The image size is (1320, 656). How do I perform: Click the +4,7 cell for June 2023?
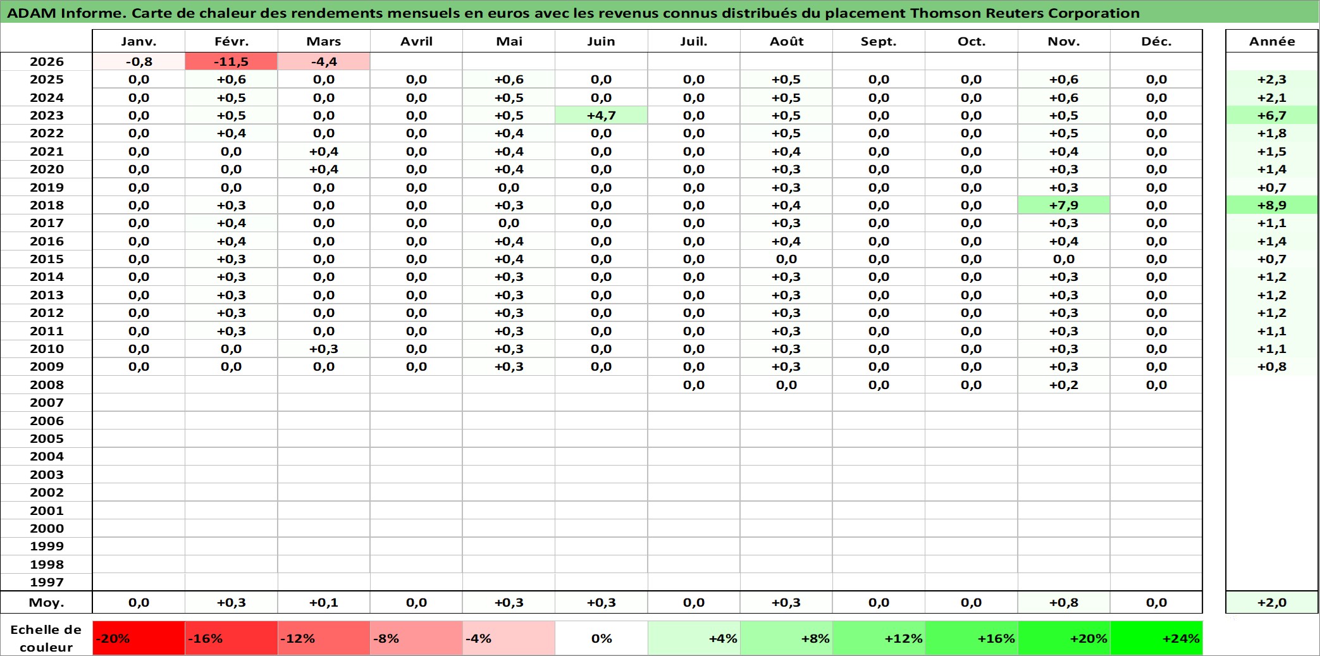click(601, 115)
